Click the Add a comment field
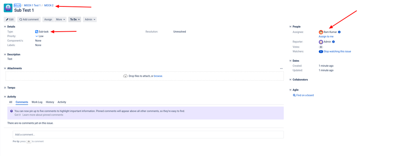Image resolution: width=401 pixels, height=156 pixels. [148, 135]
